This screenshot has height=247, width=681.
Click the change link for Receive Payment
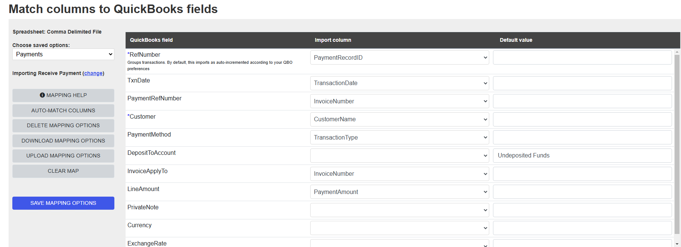pyautogui.click(x=93, y=73)
